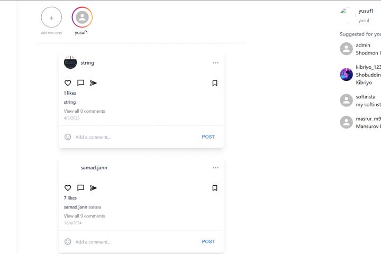Click comment bubble icon on samad.jann post
This screenshot has height=254, width=381.
click(80, 188)
